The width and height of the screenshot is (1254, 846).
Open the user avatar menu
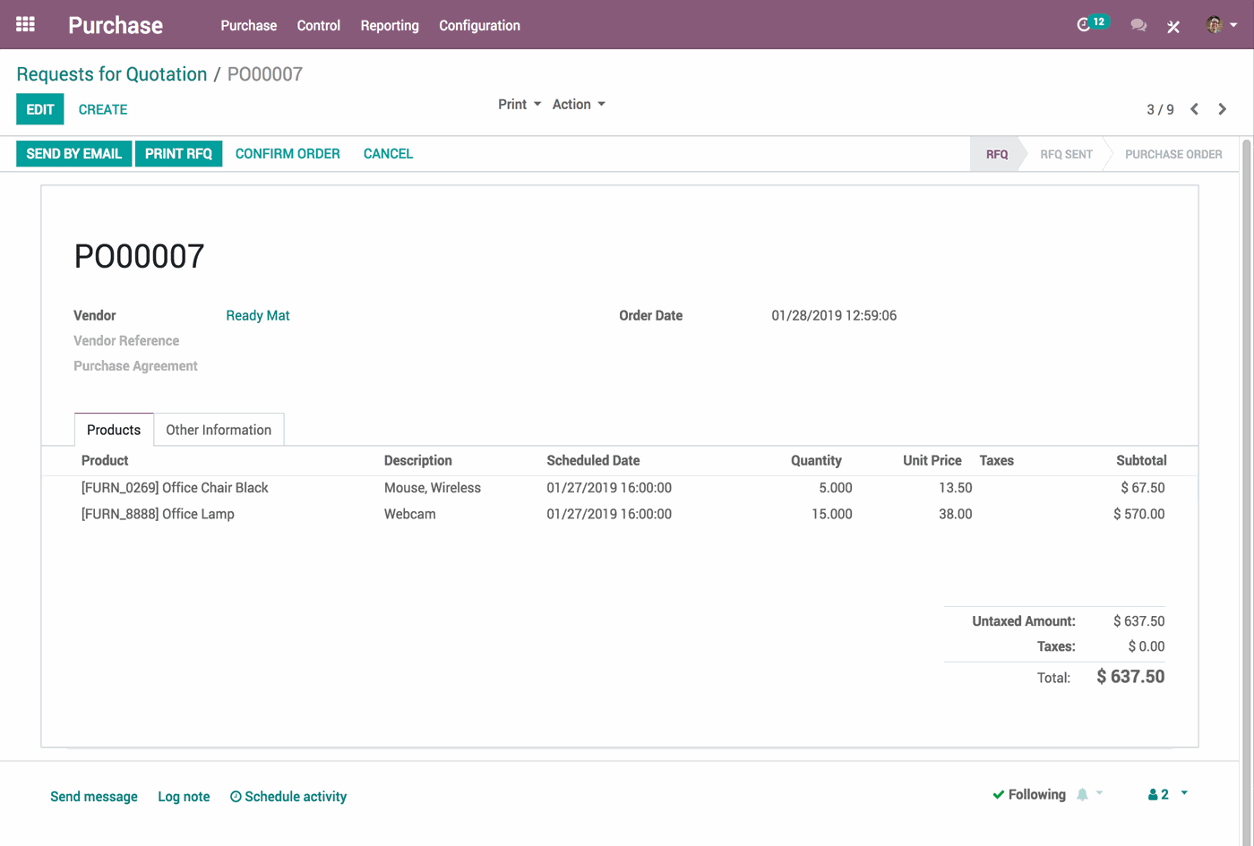coord(1216,24)
